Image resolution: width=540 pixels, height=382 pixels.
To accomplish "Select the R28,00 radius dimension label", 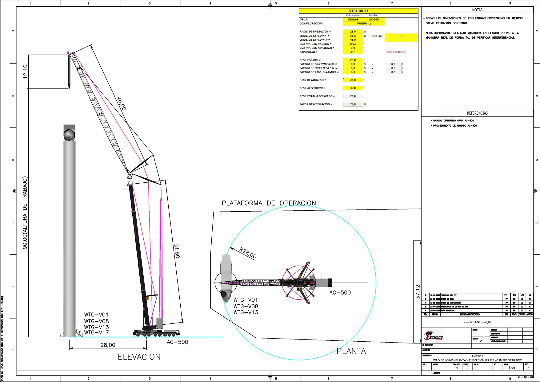I will pos(248,253).
